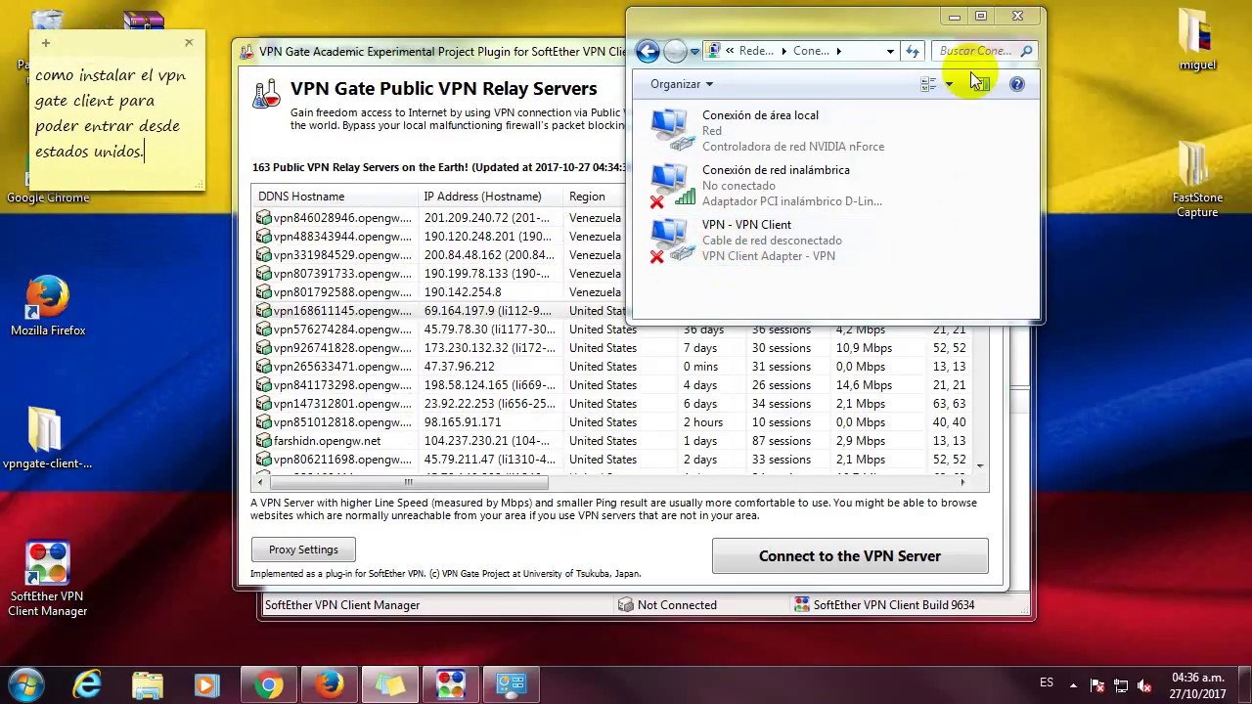The width and height of the screenshot is (1252, 704).
Task: Sort by DDNS Hostname column header
Action: coord(335,197)
